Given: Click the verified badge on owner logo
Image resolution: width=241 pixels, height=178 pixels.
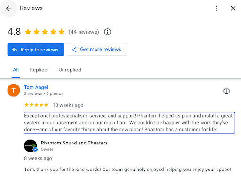Looking at the screenshot, I should (35, 149).
